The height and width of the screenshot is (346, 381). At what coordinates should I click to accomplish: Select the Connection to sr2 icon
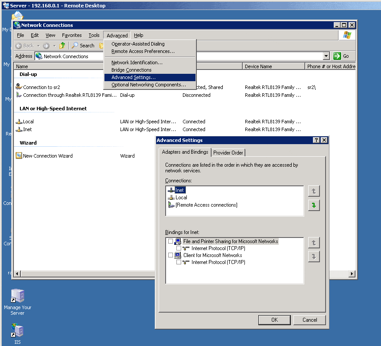coord(19,86)
